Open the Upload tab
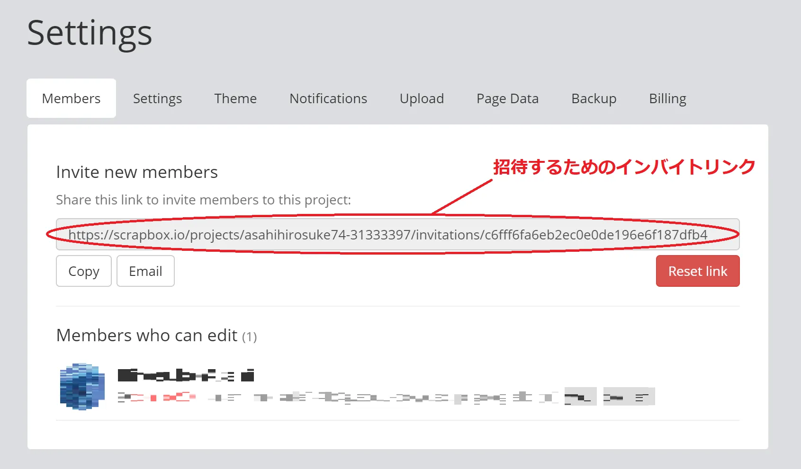801x469 pixels. [422, 98]
